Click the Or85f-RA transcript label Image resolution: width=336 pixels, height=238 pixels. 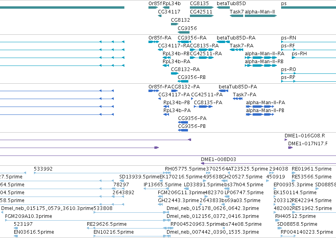160,38
